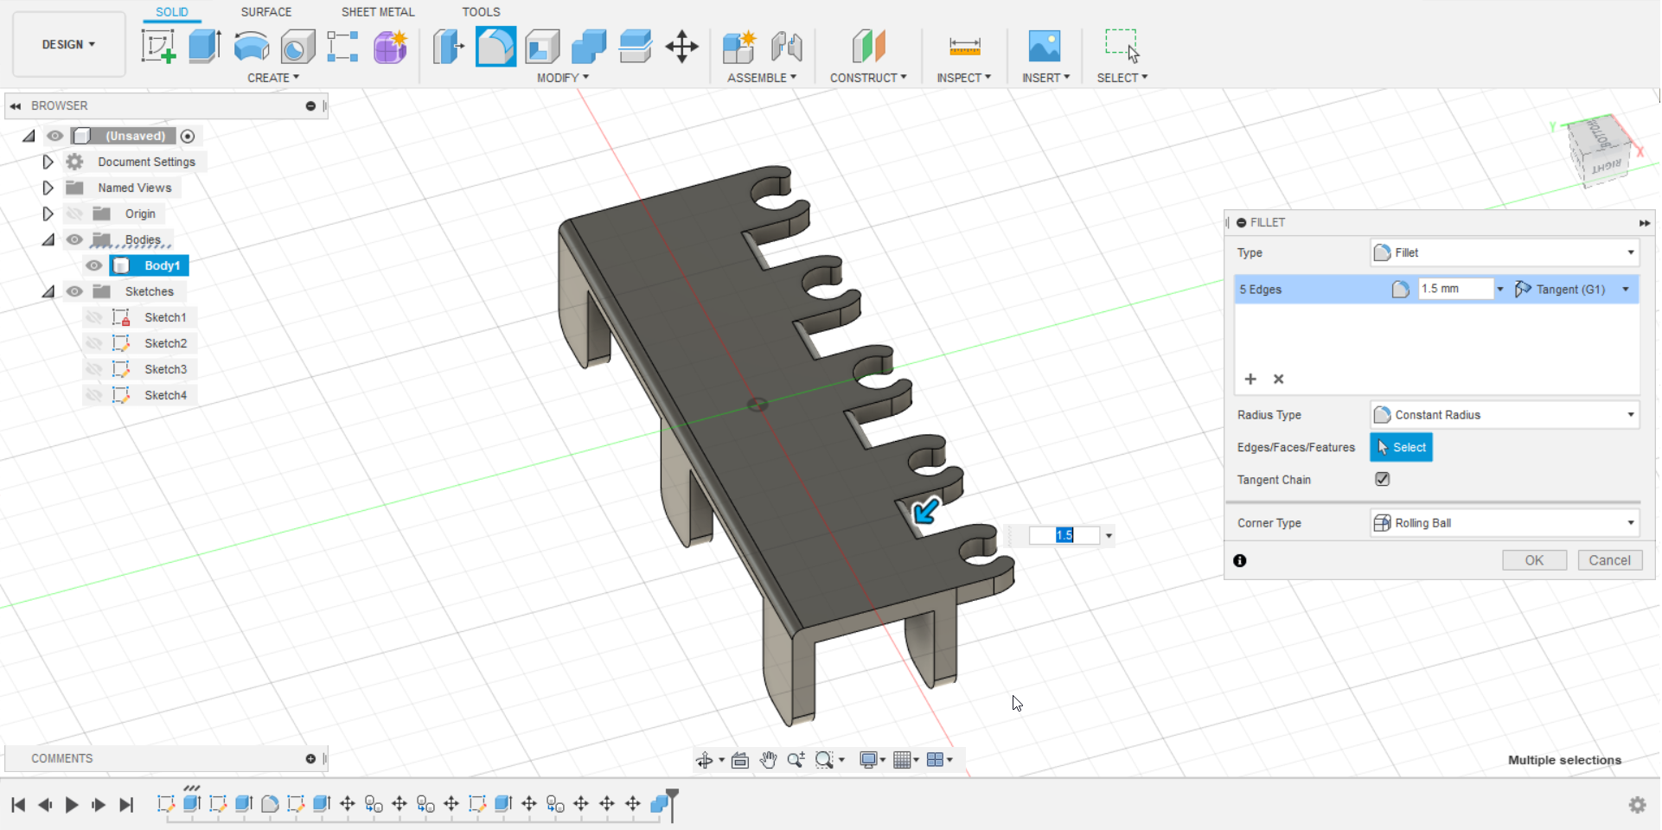Click the 1.5 mm radius input field
This screenshot has height=830, width=1662.
pos(1454,289)
